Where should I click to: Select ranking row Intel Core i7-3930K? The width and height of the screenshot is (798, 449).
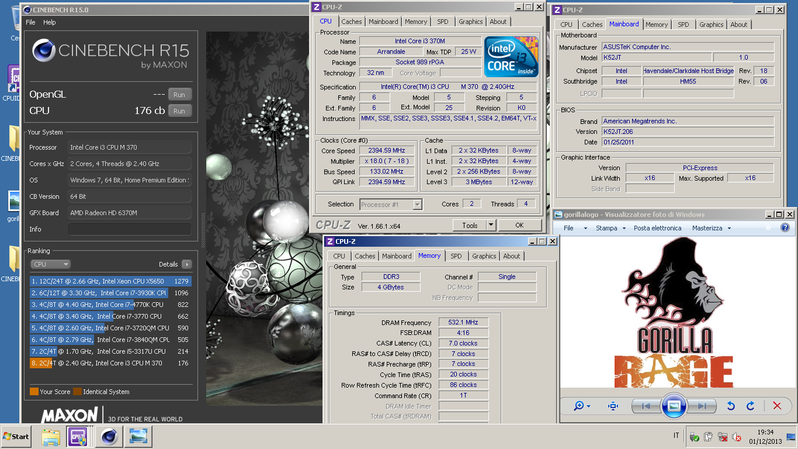(x=110, y=293)
